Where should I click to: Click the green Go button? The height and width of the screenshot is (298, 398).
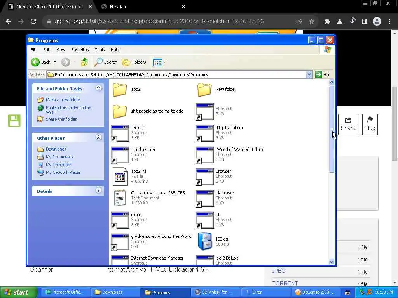point(322,74)
